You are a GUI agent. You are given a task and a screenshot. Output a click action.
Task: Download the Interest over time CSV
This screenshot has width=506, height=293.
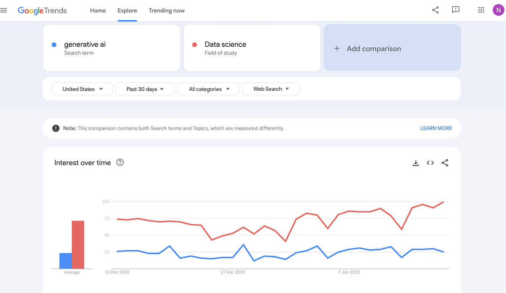(x=416, y=163)
